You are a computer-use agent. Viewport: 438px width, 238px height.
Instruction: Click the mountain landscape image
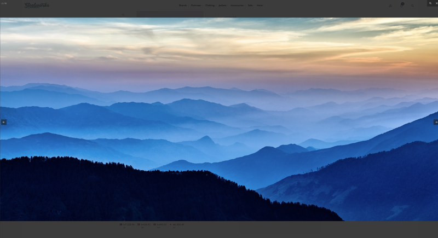click(x=219, y=119)
